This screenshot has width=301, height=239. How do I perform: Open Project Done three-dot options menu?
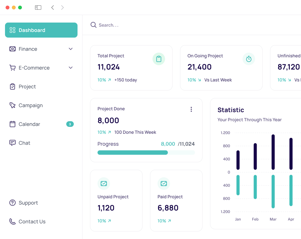click(191, 109)
